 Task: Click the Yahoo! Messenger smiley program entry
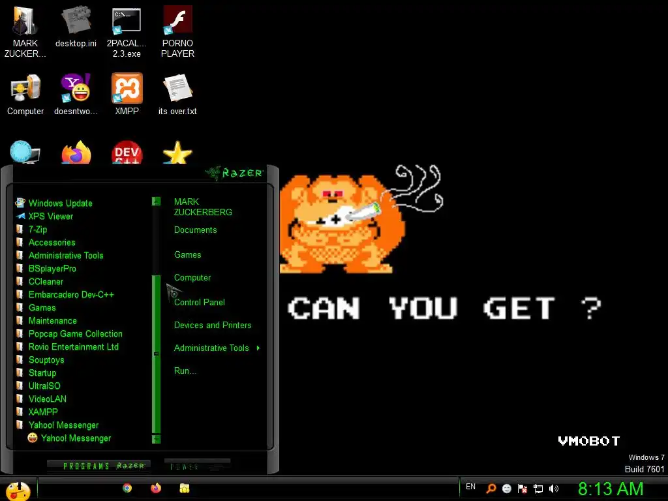click(x=69, y=438)
